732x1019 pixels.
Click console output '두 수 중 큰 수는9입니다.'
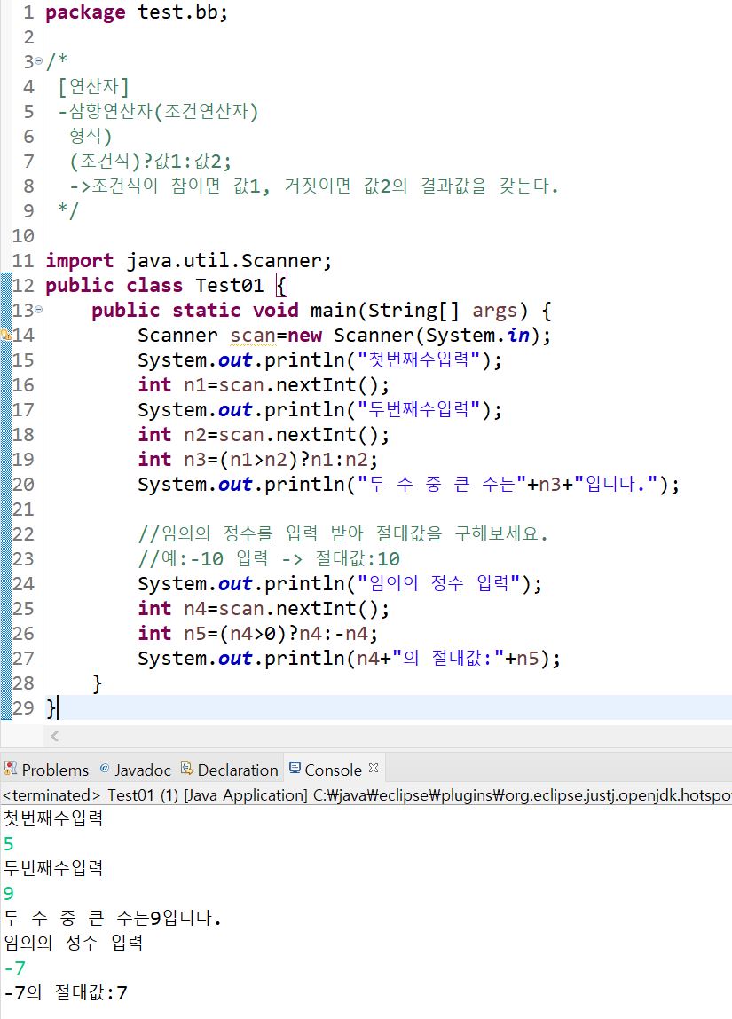[x=112, y=919]
